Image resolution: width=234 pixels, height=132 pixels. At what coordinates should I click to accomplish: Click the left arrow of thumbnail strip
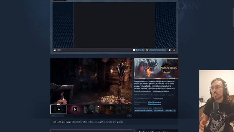53,116
